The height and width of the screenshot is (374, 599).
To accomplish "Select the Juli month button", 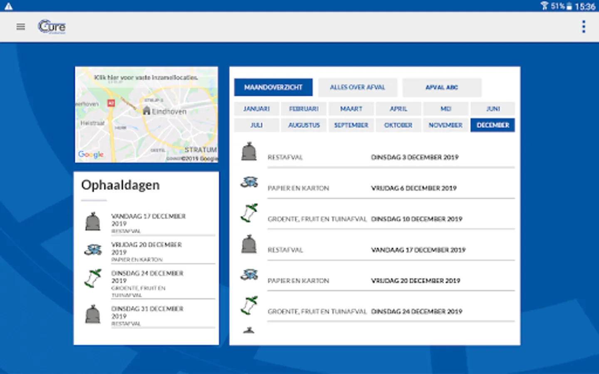I will point(256,125).
